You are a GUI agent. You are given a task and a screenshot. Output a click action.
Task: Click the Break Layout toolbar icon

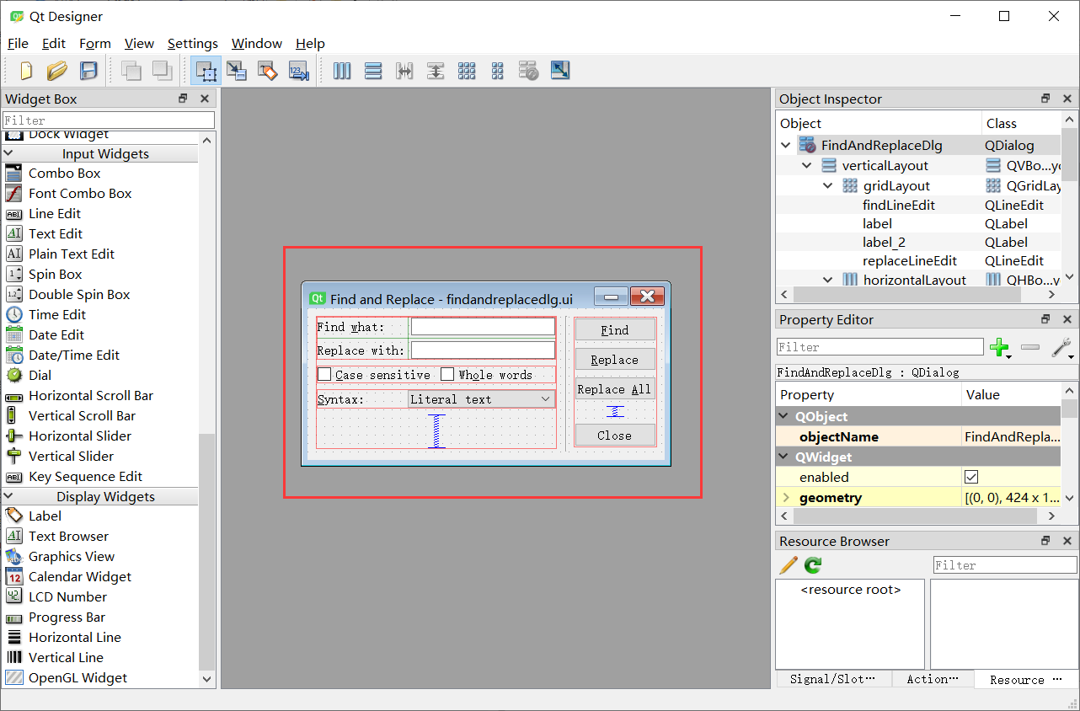click(x=529, y=71)
